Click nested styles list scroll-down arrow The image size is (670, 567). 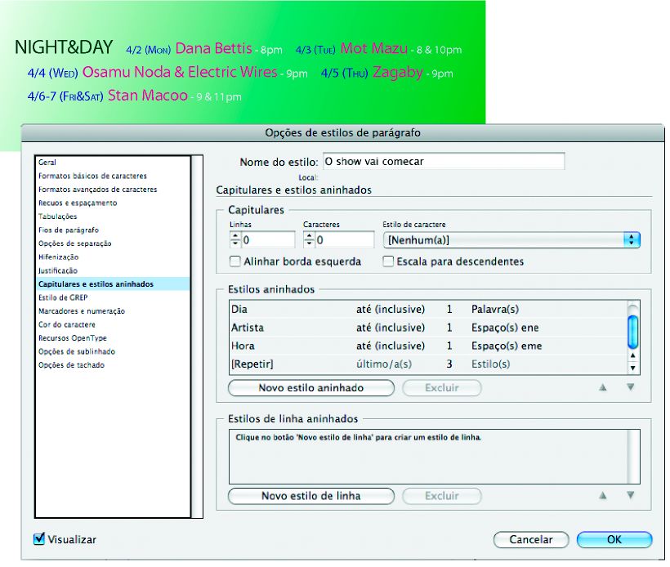pyautogui.click(x=633, y=368)
